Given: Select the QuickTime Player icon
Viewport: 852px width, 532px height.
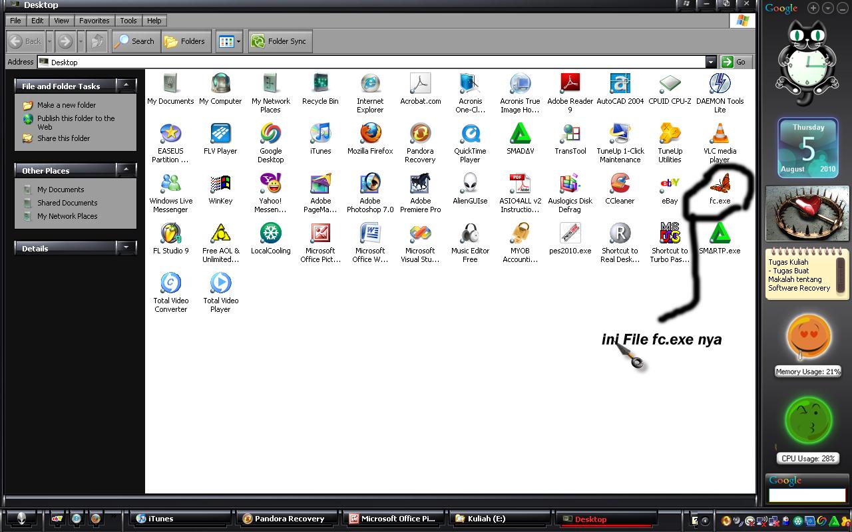Looking at the screenshot, I should coord(470,134).
